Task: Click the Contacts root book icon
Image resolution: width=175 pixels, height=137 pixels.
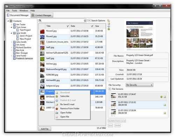Action: pyautogui.click(x=11, y=21)
